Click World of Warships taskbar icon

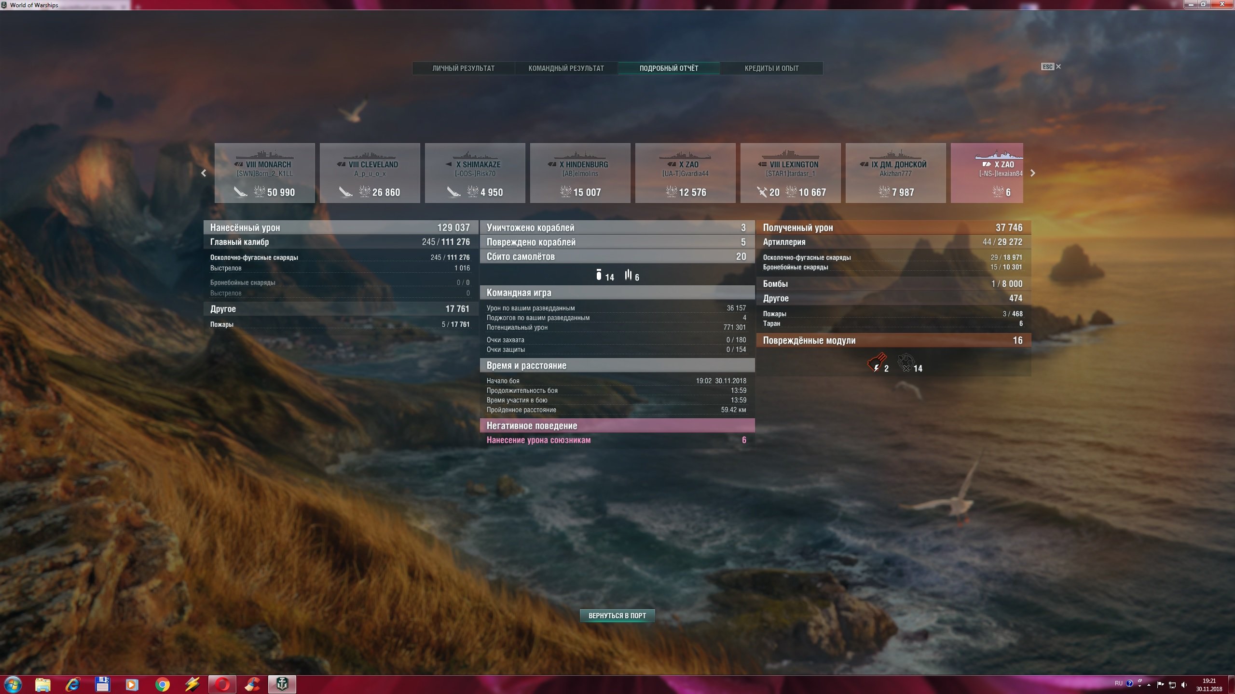(x=282, y=684)
